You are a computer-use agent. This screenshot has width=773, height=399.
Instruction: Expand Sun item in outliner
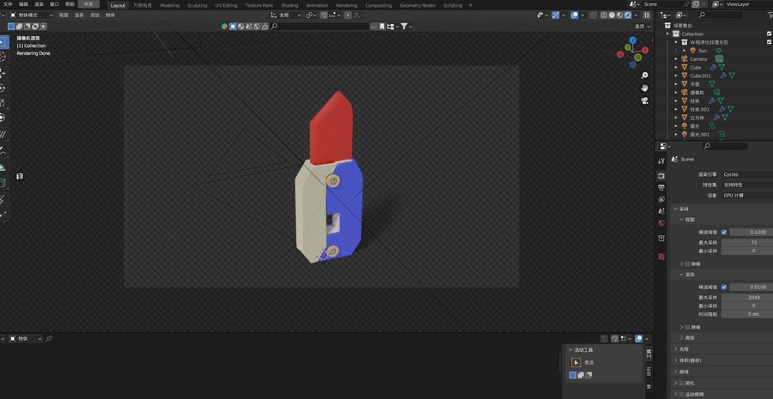tap(685, 51)
